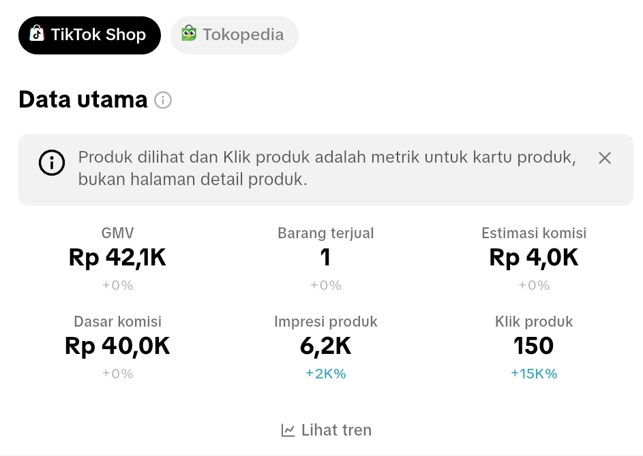The width and height of the screenshot is (643, 456).
Task: Select the Dasar komisi metric
Action: pos(117,346)
